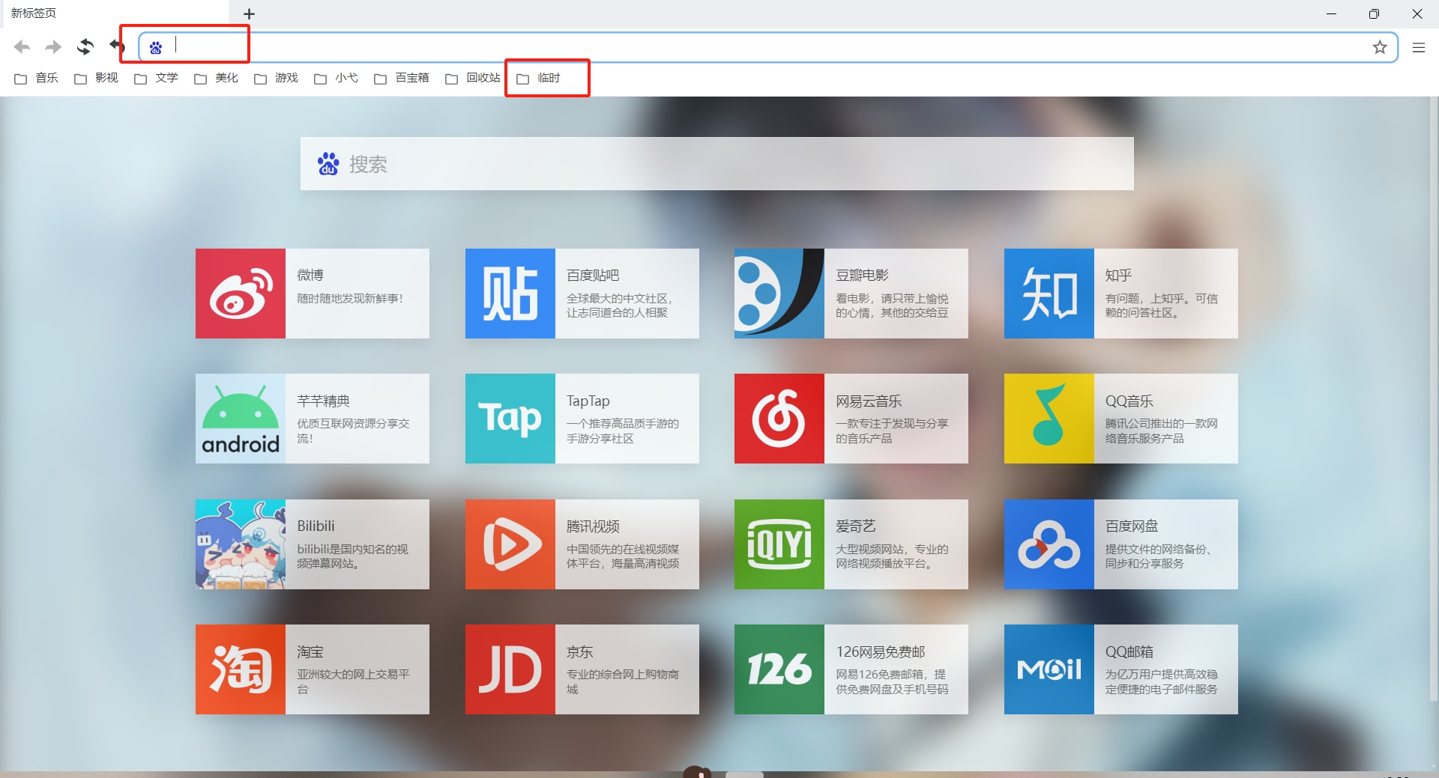Click the 腾讯视频 title text
This screenshot has height=778, width=1439.
pyautogui.click(x=593, y=526)
